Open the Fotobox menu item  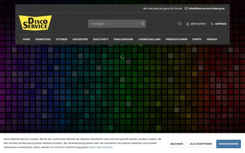(x=62, y=39)
